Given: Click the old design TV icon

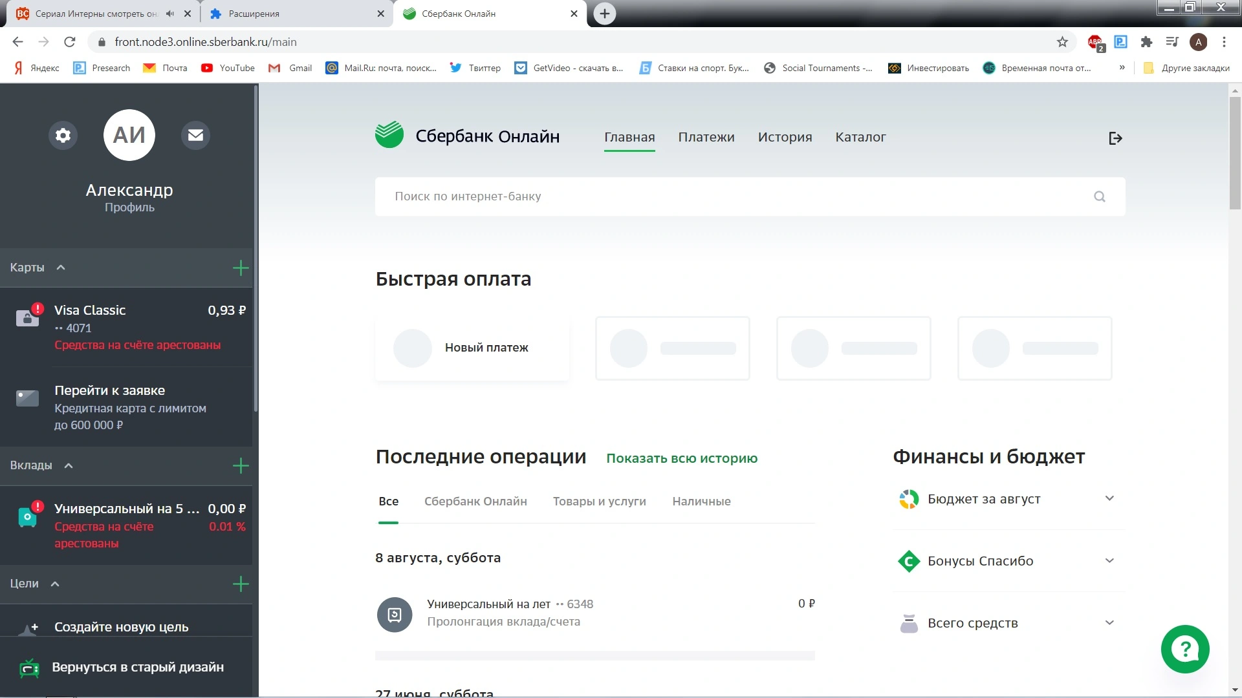Looking at the screenshot, I should [29, 668].
